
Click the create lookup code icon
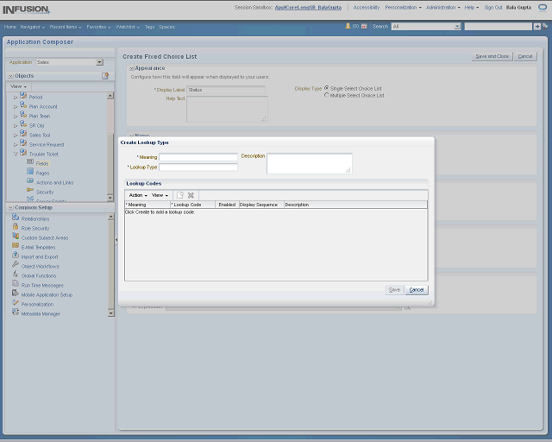coord(180,195)
